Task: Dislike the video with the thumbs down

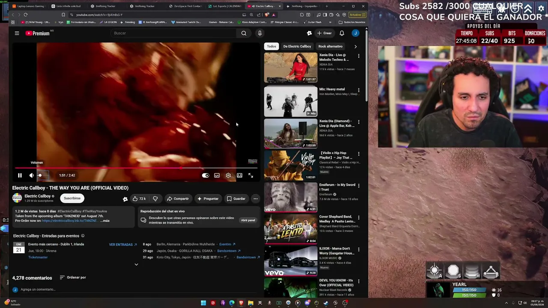Action: point(155,198)
